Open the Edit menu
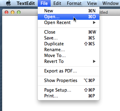The image size is (120, 111). 57,3
